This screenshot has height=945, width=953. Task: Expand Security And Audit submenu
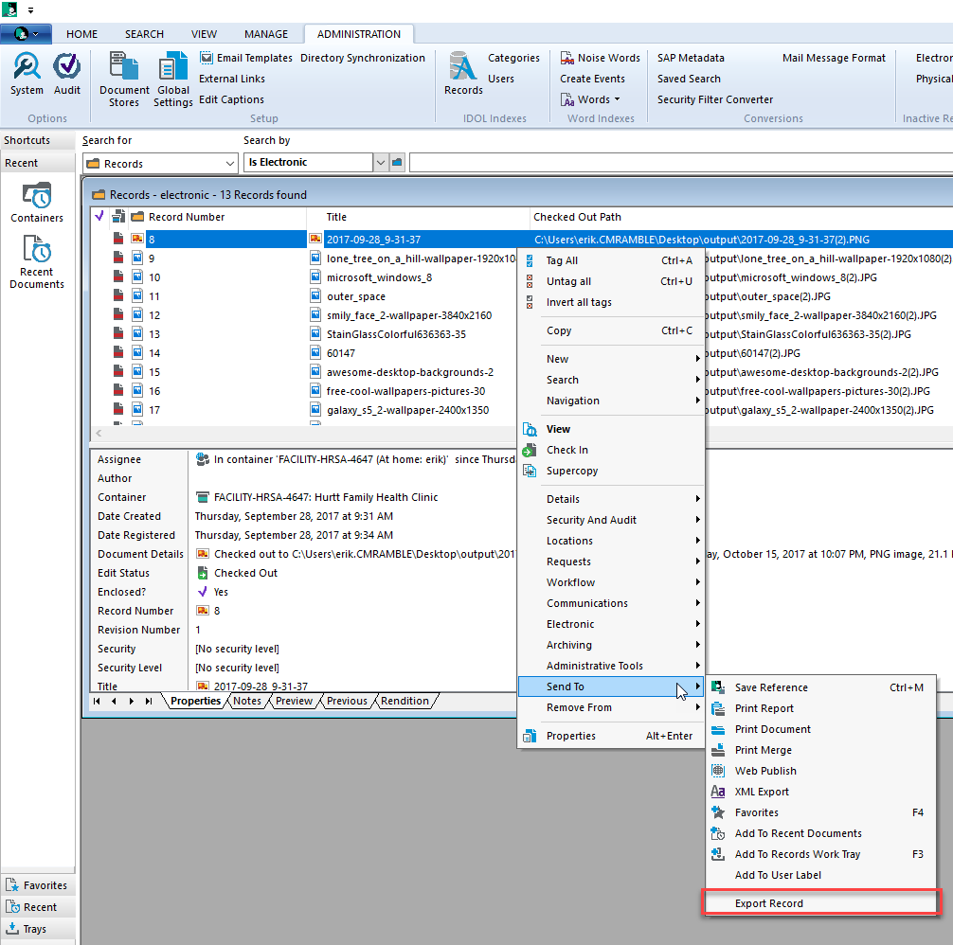[611, 520]
